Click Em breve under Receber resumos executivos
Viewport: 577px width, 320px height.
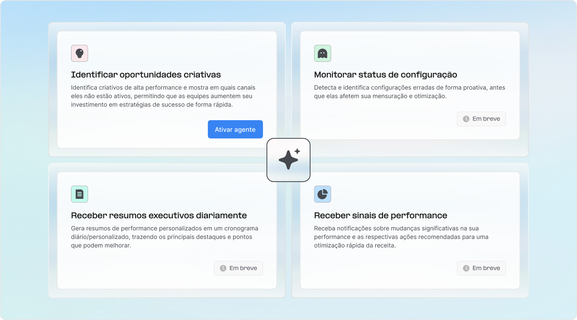238,268
